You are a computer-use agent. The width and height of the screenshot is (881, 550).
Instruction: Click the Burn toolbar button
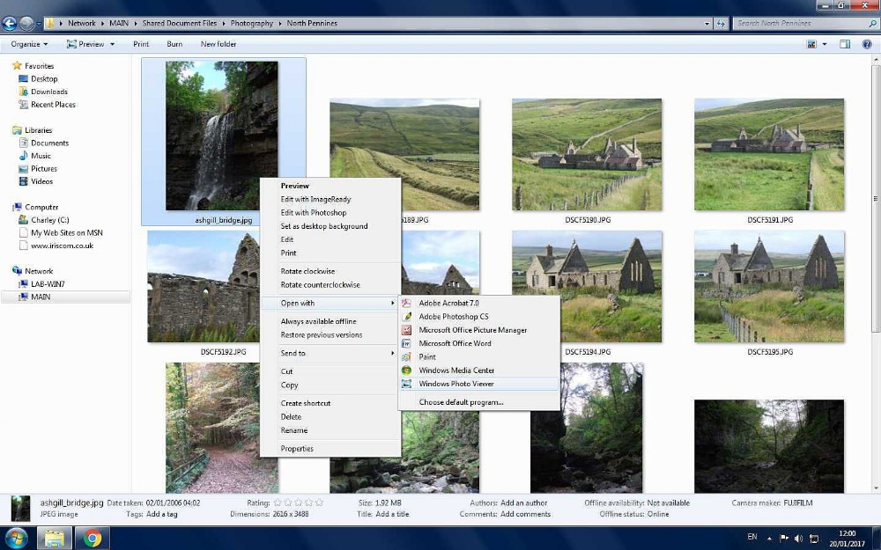pyautogui.click(x=174, y=44)
